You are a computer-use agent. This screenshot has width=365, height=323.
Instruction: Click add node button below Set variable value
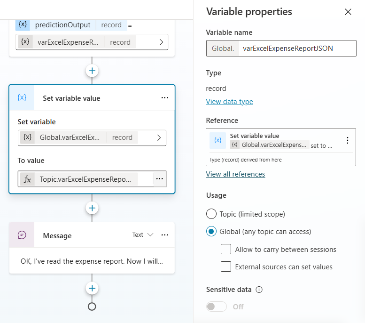pos(92,208)
